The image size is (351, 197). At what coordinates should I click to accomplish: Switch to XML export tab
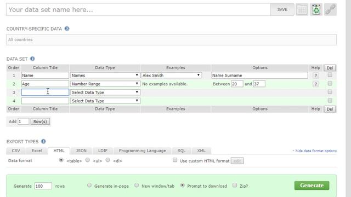(201, 151)
